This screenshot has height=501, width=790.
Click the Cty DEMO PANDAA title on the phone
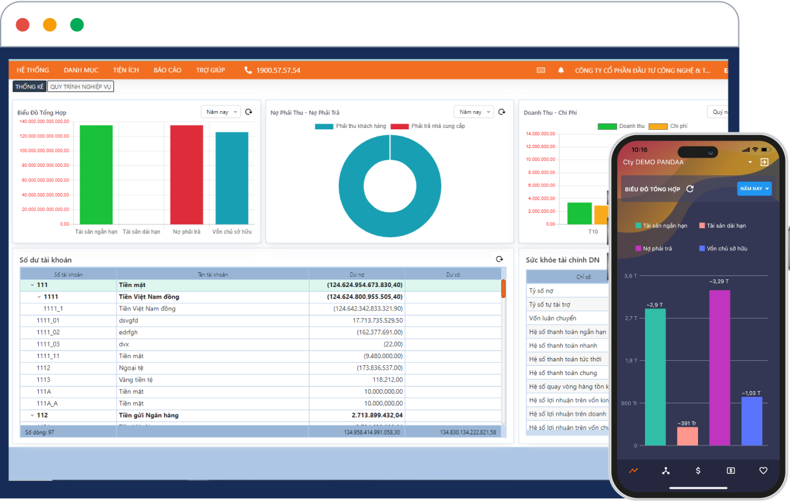pos(653,162)
